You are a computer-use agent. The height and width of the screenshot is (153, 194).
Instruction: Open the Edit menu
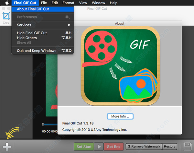coord(55,3)
